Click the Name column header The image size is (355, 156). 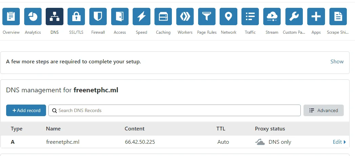(53, 129)
